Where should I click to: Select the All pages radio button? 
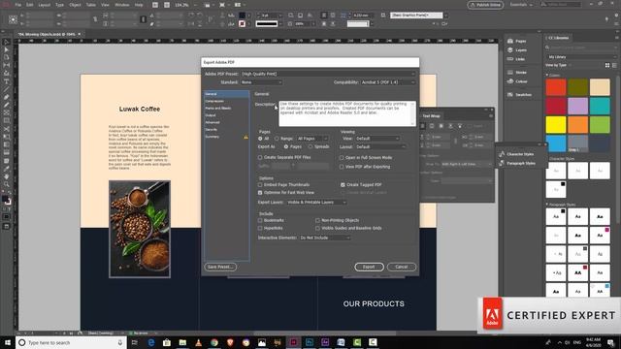[x=260, y=139]
